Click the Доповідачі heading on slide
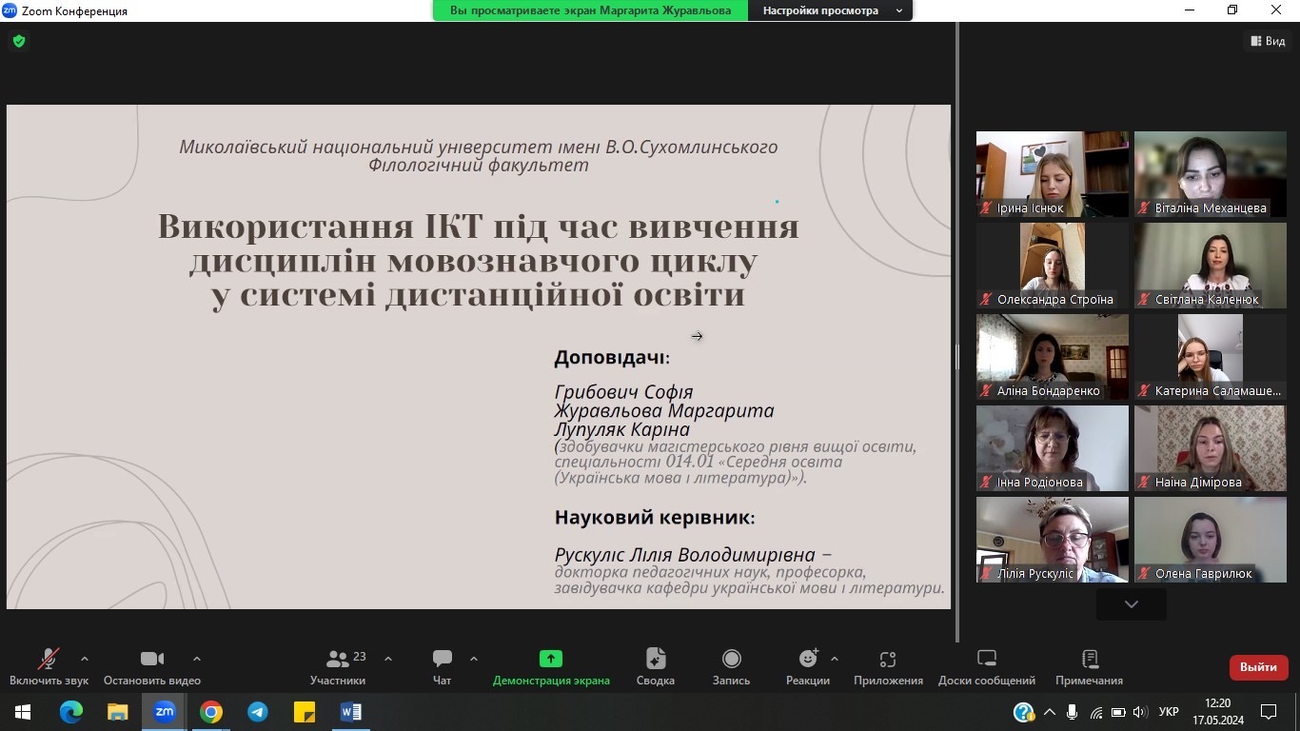Viewport: 1300px width, 731px height. coord(612,358)
